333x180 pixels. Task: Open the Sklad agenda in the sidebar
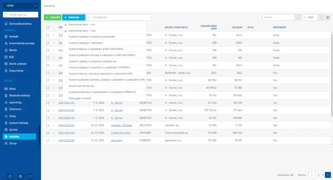[x=12, y=89]
